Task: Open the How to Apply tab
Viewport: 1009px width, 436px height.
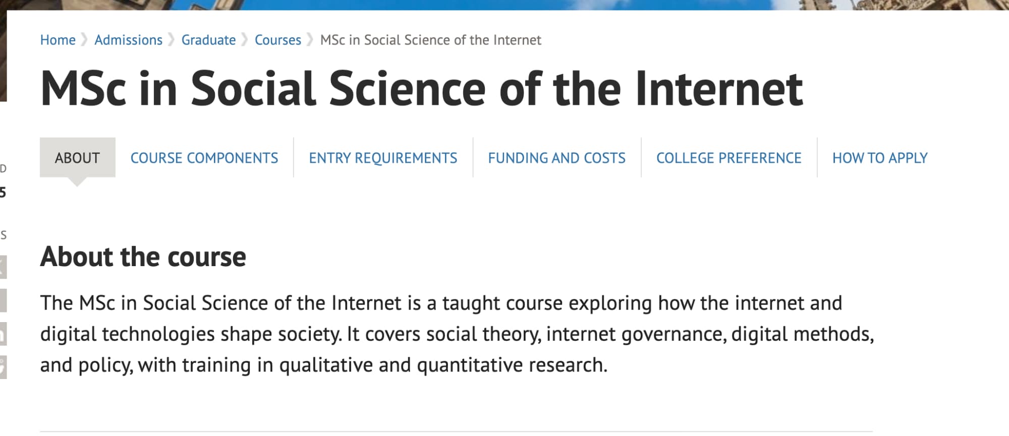Action: click(880, 158)
